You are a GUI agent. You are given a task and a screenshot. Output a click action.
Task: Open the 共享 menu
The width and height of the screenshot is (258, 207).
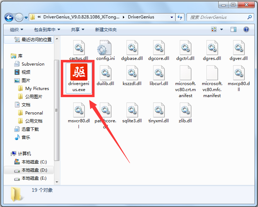pyautogui.click(x=77, y=29)
